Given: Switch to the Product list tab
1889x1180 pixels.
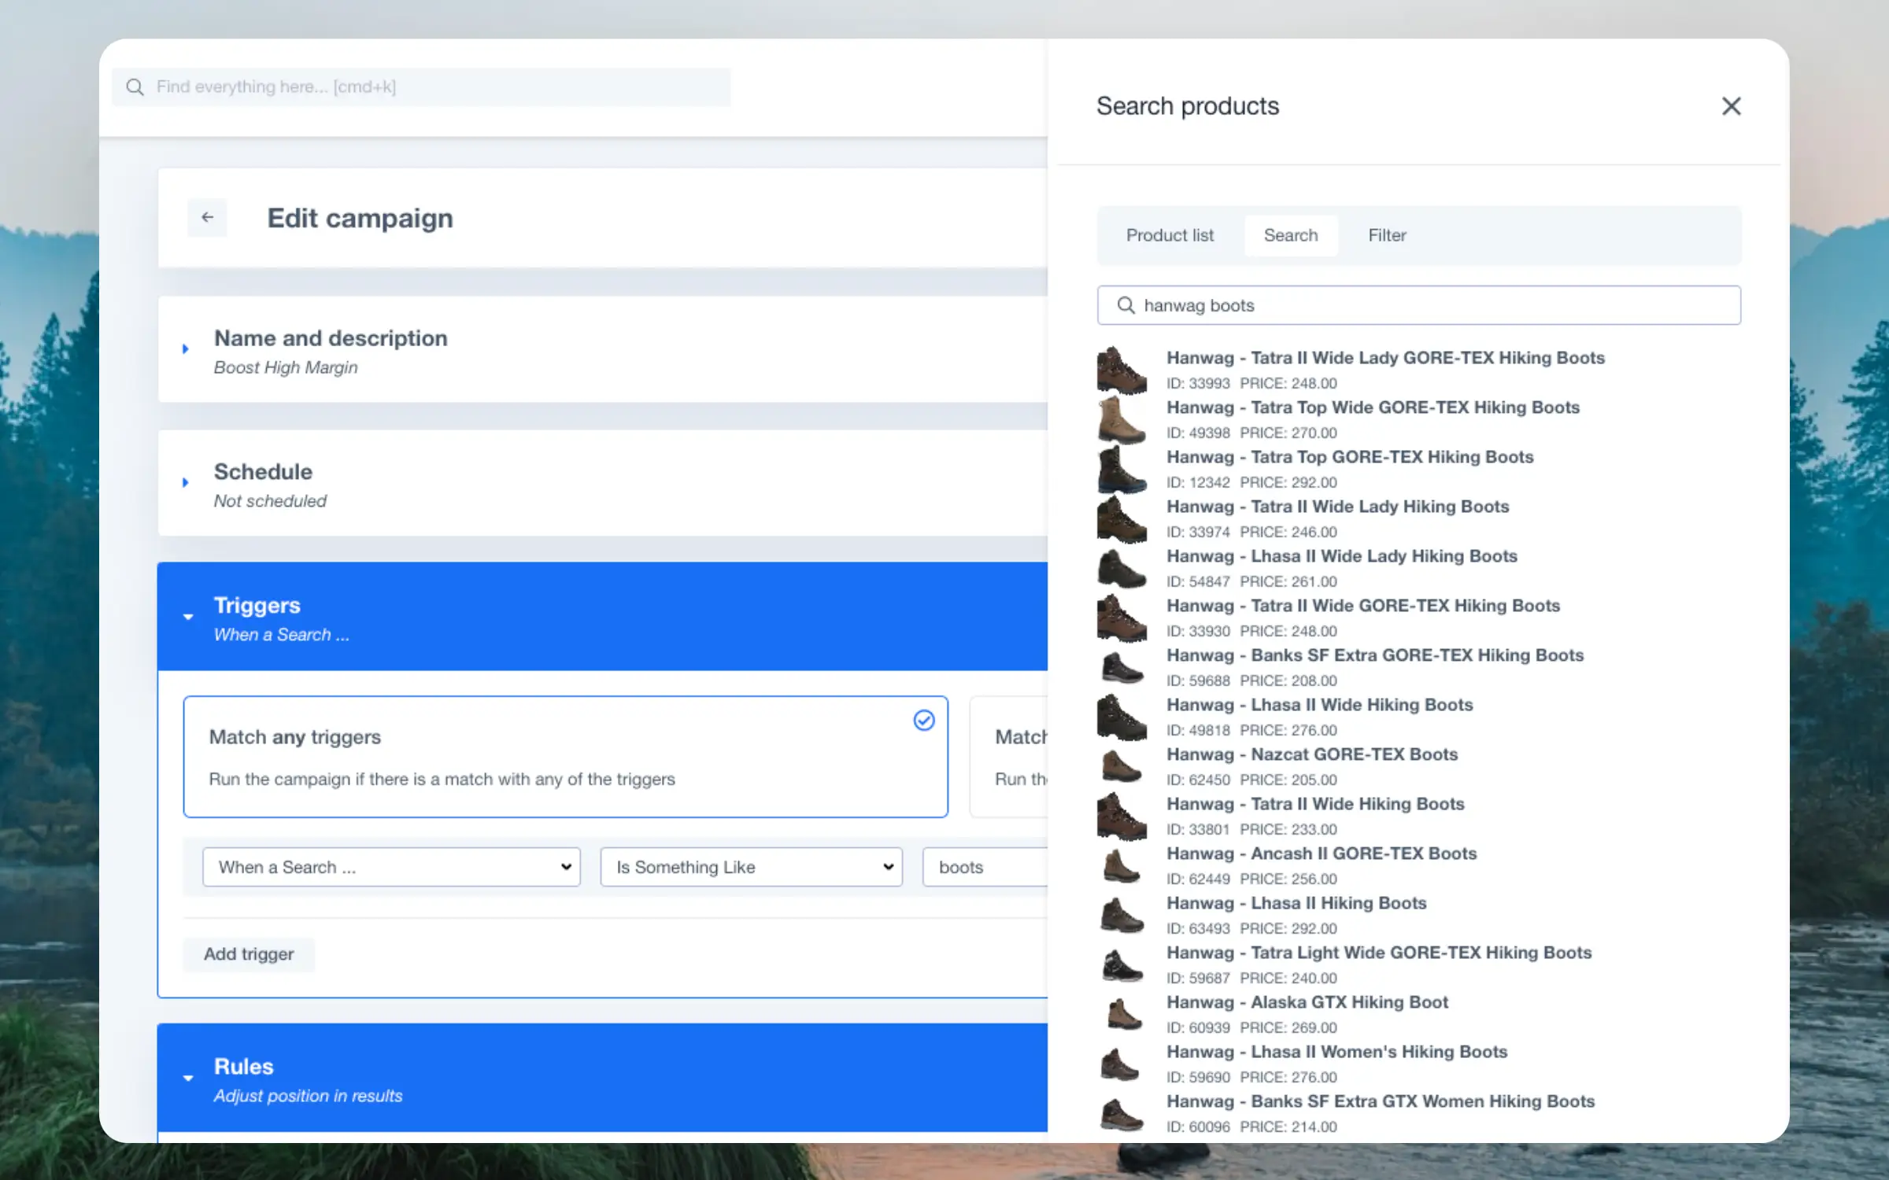Looking at the screenshot, I should (x=1170, y=235).
